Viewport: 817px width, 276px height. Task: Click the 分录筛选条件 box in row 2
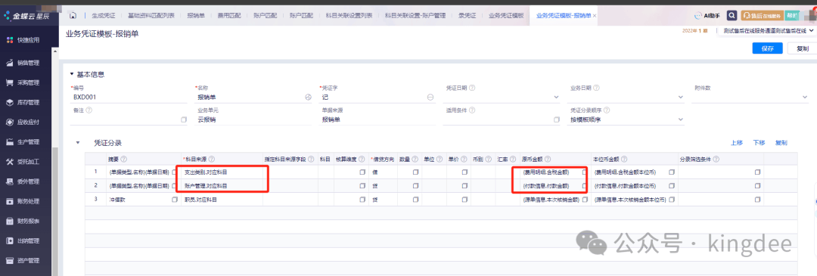(757, 186)
